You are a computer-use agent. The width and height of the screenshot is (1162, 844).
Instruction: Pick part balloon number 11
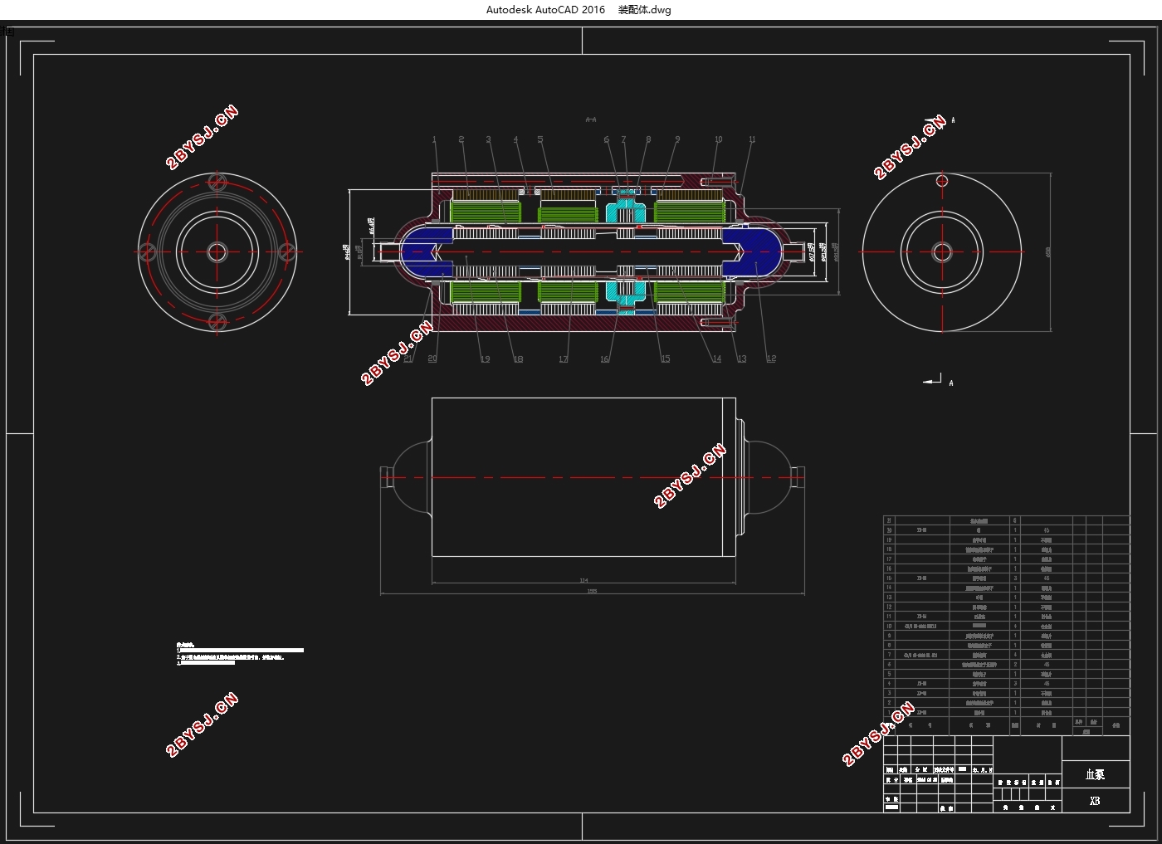tap(752, 139)
